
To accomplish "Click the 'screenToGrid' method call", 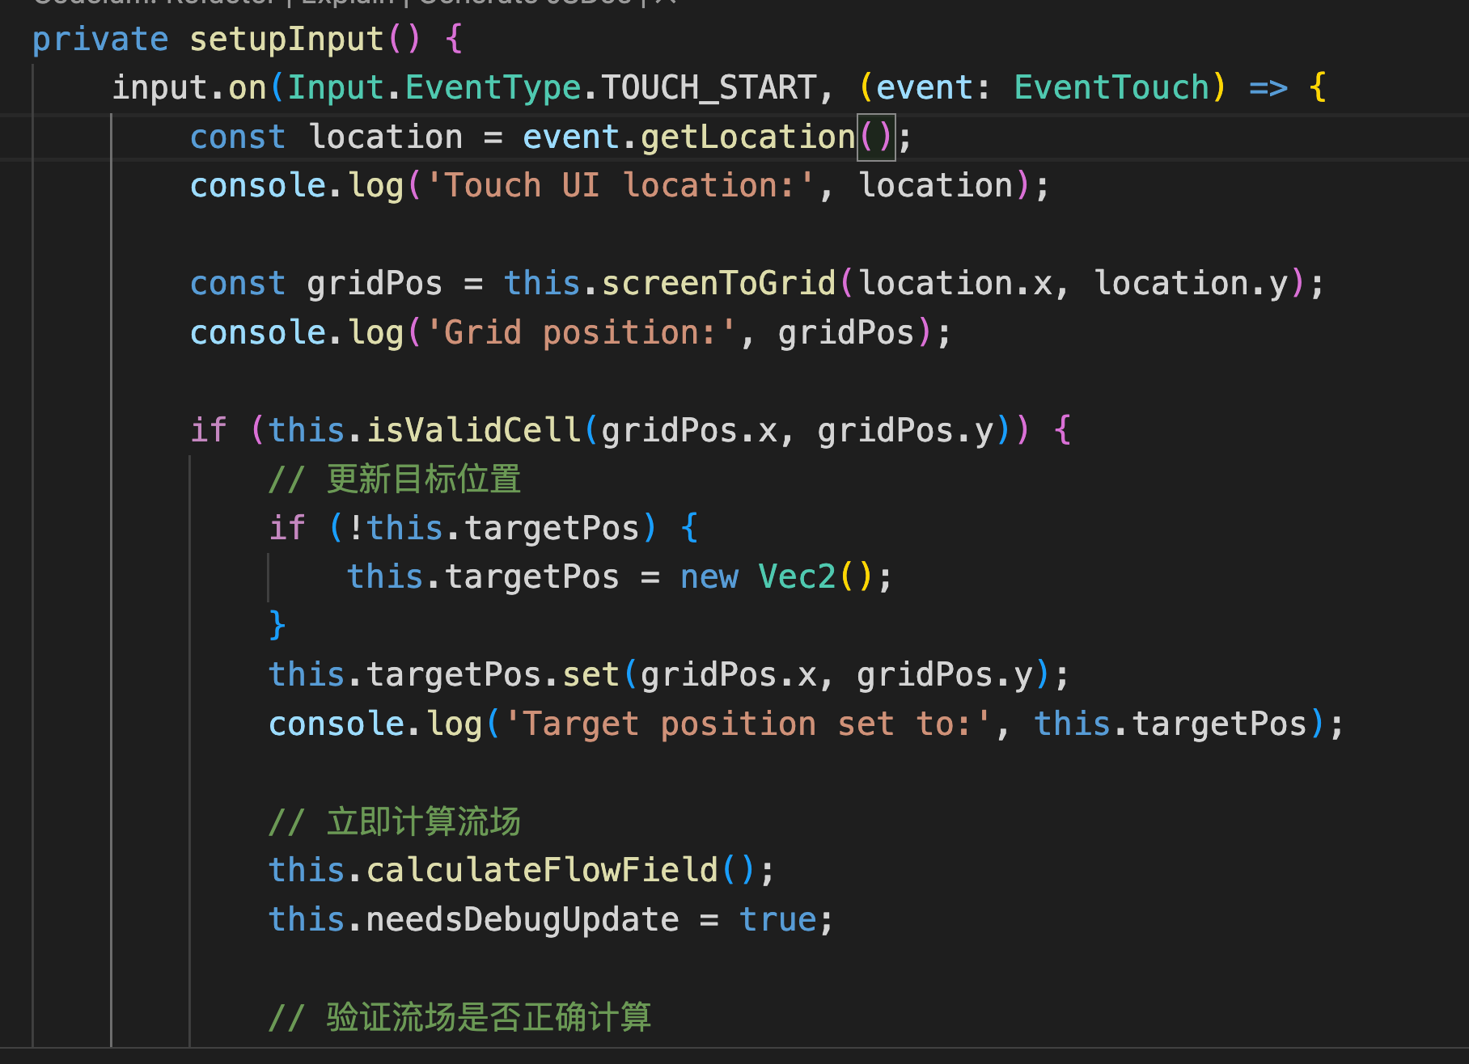I will (x=718, y=283).
